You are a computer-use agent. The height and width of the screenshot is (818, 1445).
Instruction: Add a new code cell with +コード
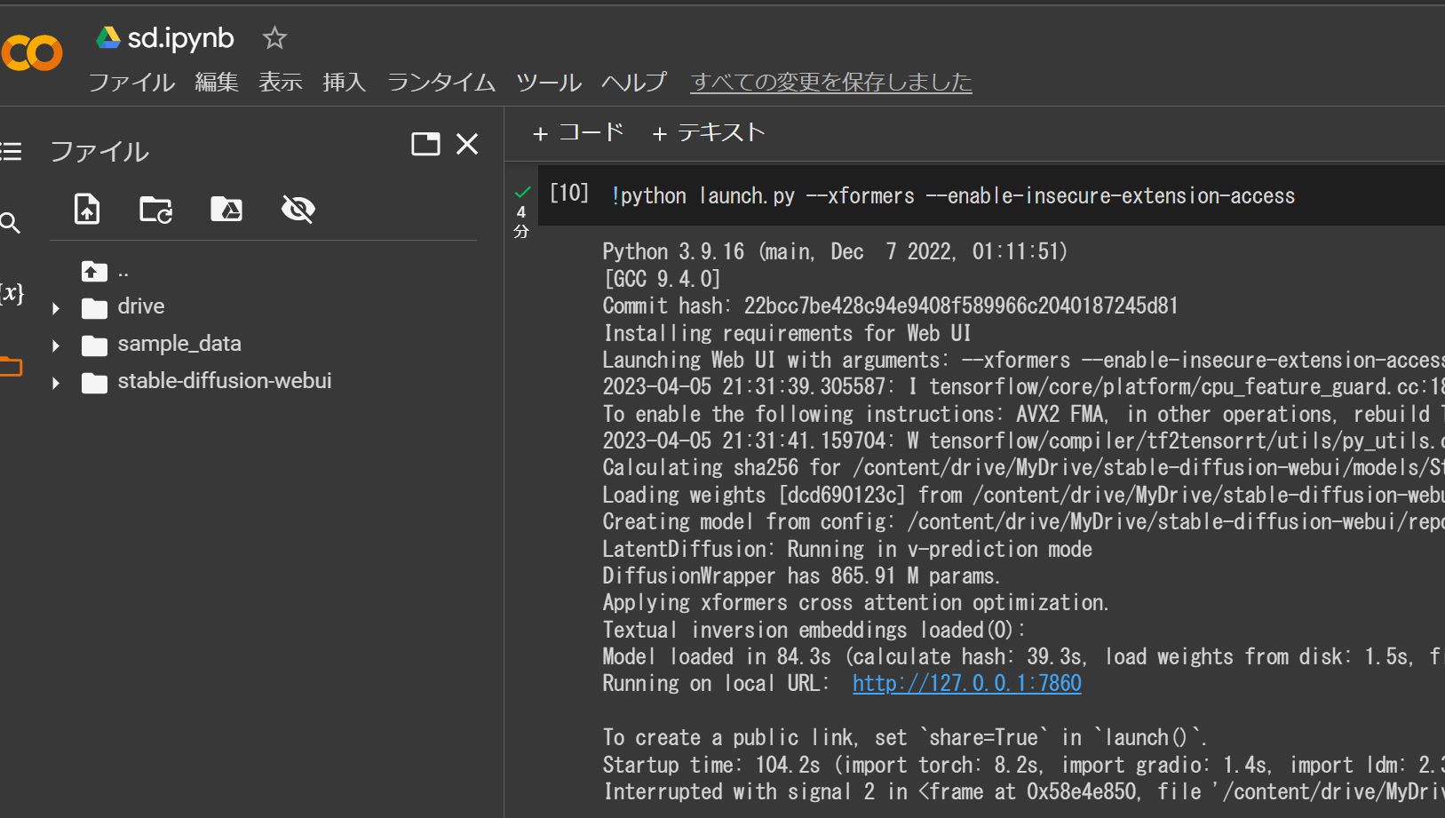coord(576,131)
